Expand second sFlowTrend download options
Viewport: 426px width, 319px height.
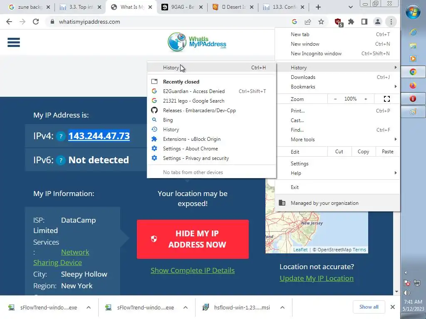(x=186, y=307)
